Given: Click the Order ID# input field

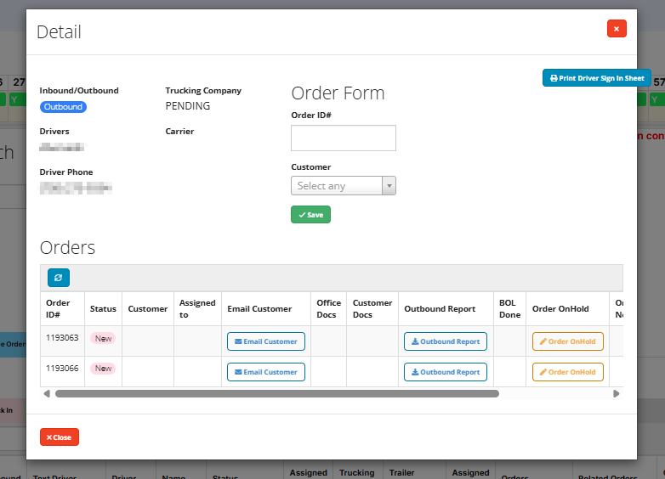Looking at the screenshot, I should (x=343, y=138).
